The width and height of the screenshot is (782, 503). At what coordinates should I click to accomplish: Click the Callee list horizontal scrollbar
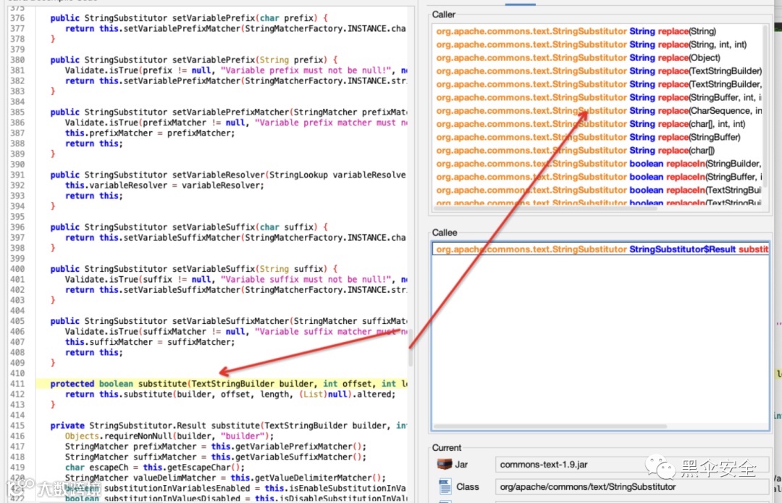point(550,427)
